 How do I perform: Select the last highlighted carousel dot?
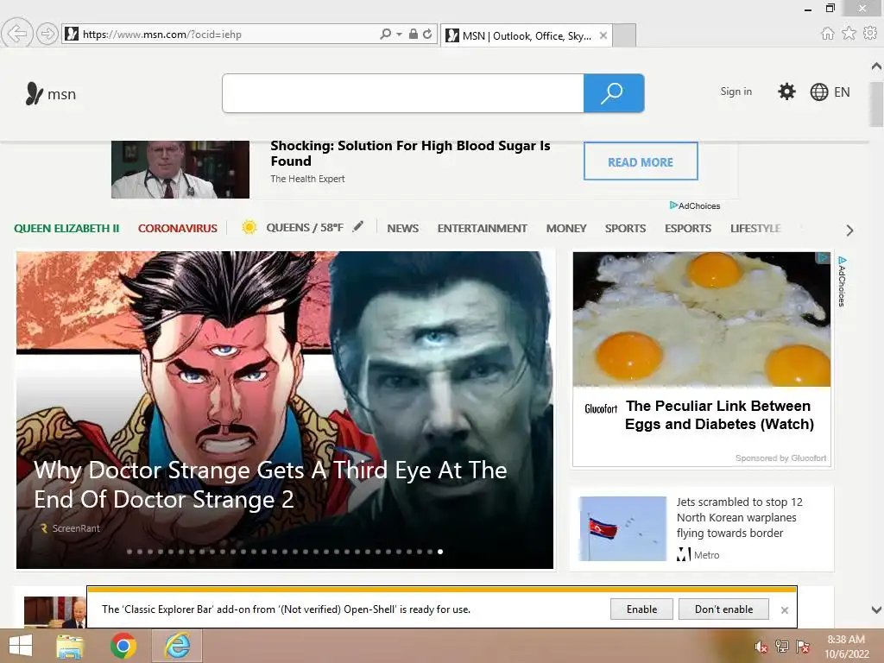coord(440,552)
